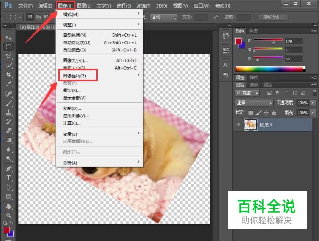Swap foreground and background colors in toolbox
The width and height of the screenshot is (319, 241).
pyautogui.click(x=12, y=223)
